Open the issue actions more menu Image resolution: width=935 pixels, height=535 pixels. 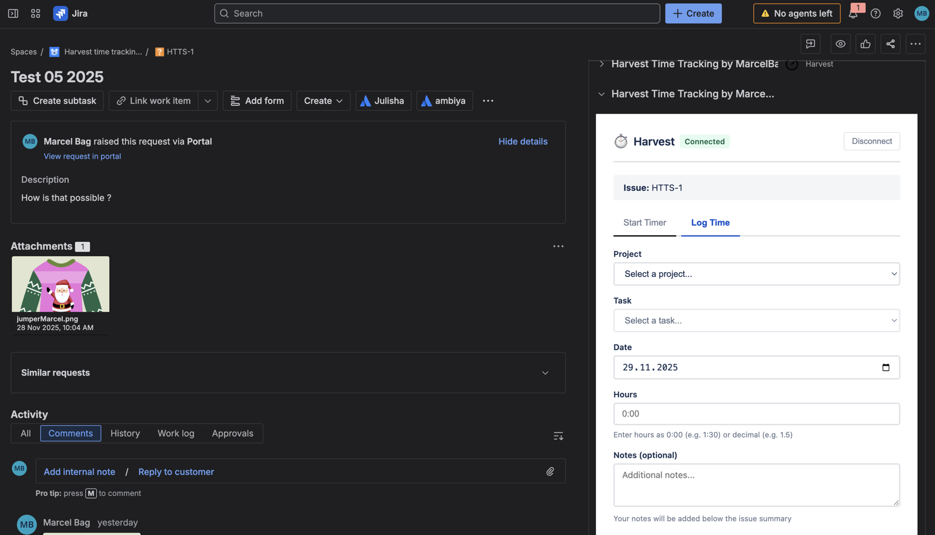pyautogui.click(x=915, y=44)
